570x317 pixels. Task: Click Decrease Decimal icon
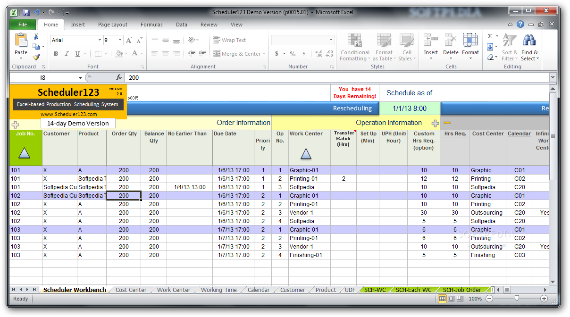(x=330, y=54)
